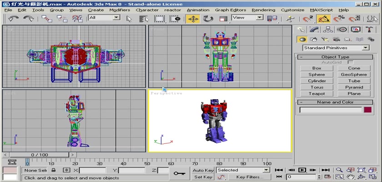The width and height of the screenshot is (382, 182).
Task: Enable the AutoGrid checkbox
Action: 350,62
